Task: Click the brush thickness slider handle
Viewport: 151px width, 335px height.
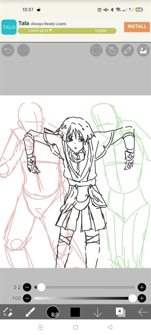Action: click(x=41, y=287)
